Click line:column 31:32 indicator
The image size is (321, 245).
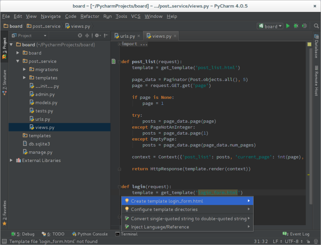point(261,241)
